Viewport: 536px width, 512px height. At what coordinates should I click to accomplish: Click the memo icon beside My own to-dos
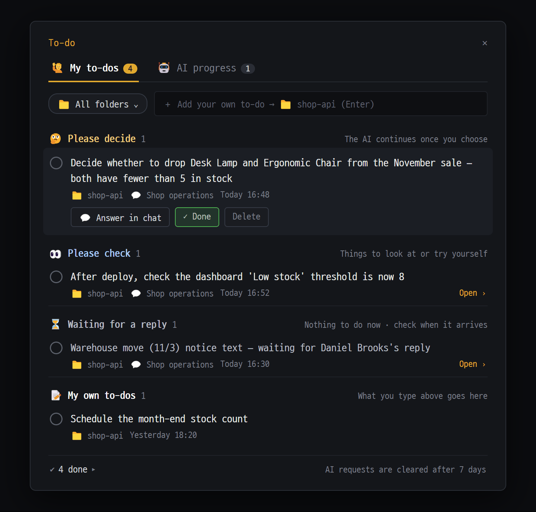coord(55,396)
